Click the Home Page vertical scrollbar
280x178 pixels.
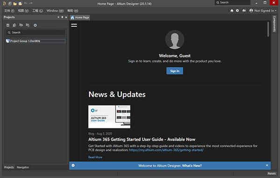coord(268,29)
